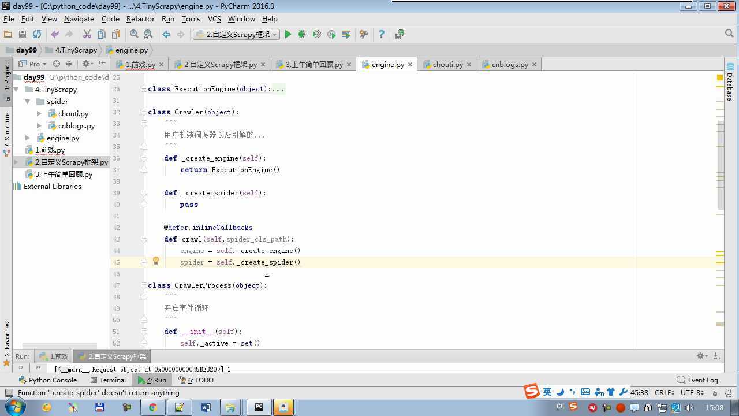Open the Structure side tool window

(x=7, y=135)
